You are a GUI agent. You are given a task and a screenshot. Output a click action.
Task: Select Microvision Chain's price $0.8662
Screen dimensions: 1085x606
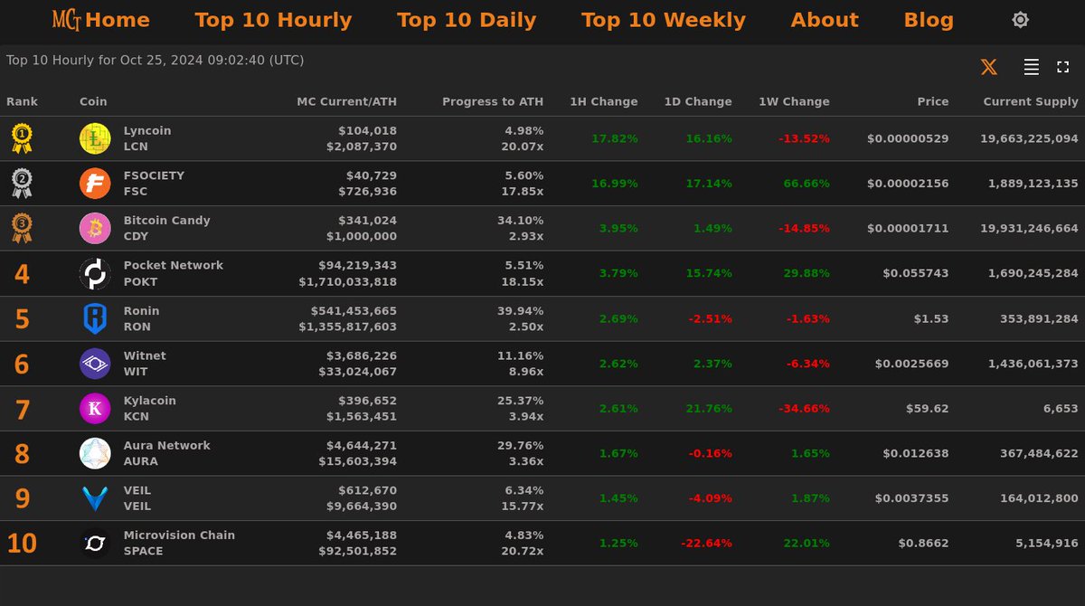point(923,544)
